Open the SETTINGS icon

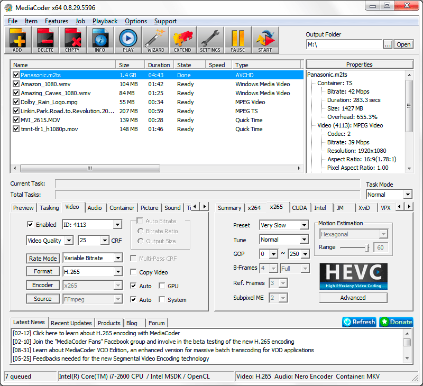(210, 40)
